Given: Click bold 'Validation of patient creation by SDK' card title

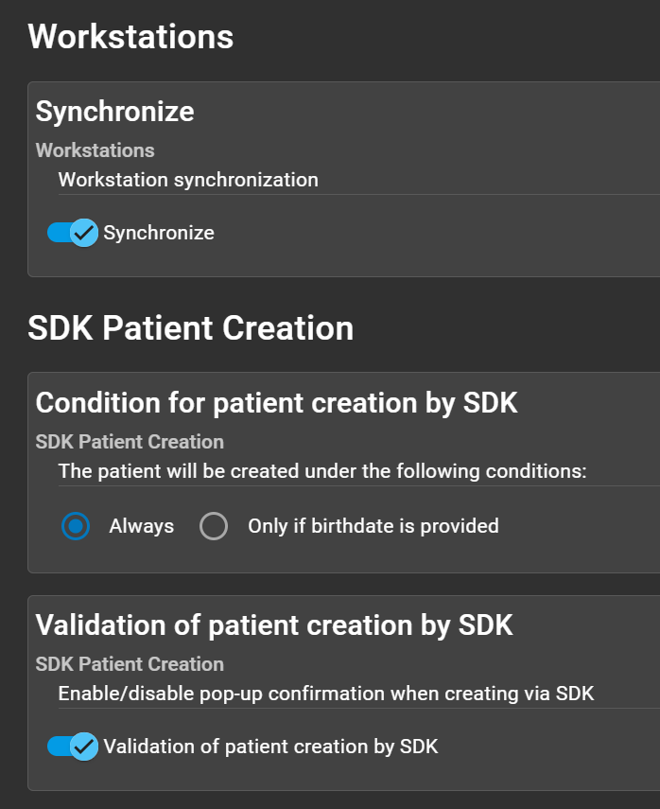Looking at the screenshot, I should 274,624.
